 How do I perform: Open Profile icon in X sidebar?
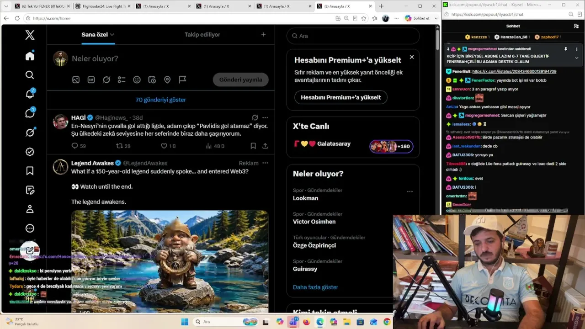30,209
